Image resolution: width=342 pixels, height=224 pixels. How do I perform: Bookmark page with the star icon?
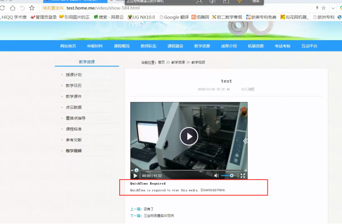coord(32,8)
